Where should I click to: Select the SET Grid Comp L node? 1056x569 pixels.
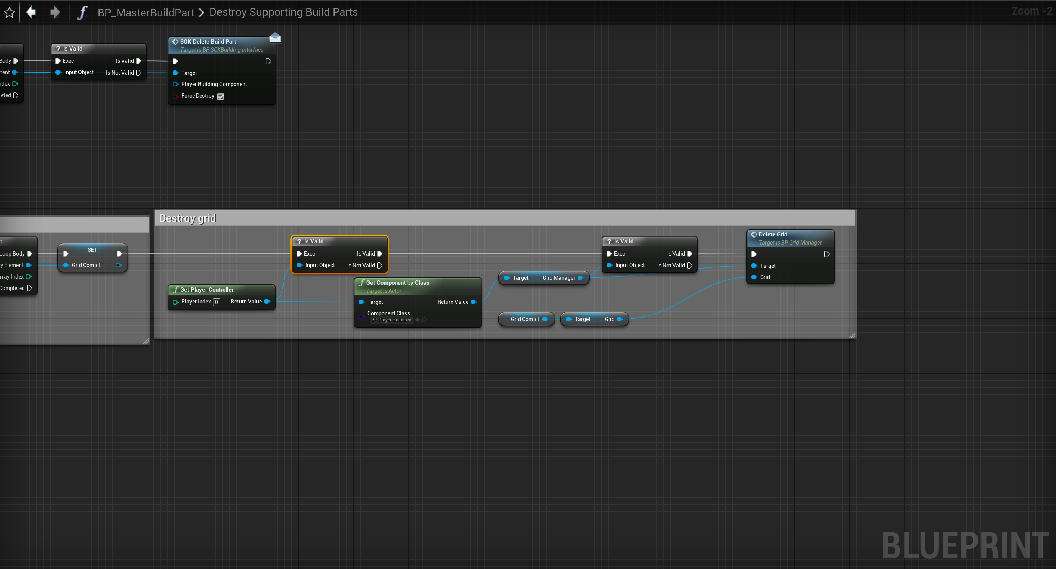pyautogui.click(x=92, y=249)
